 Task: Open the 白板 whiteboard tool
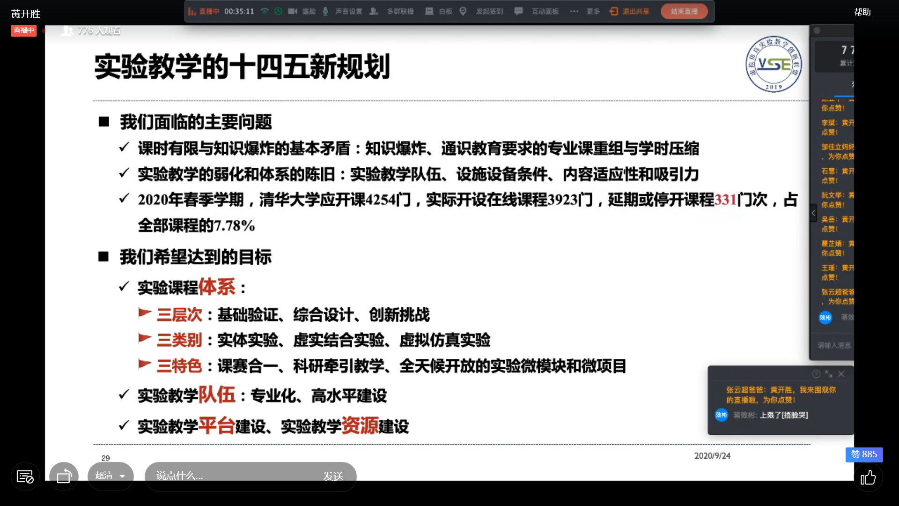tap(439, 11)
